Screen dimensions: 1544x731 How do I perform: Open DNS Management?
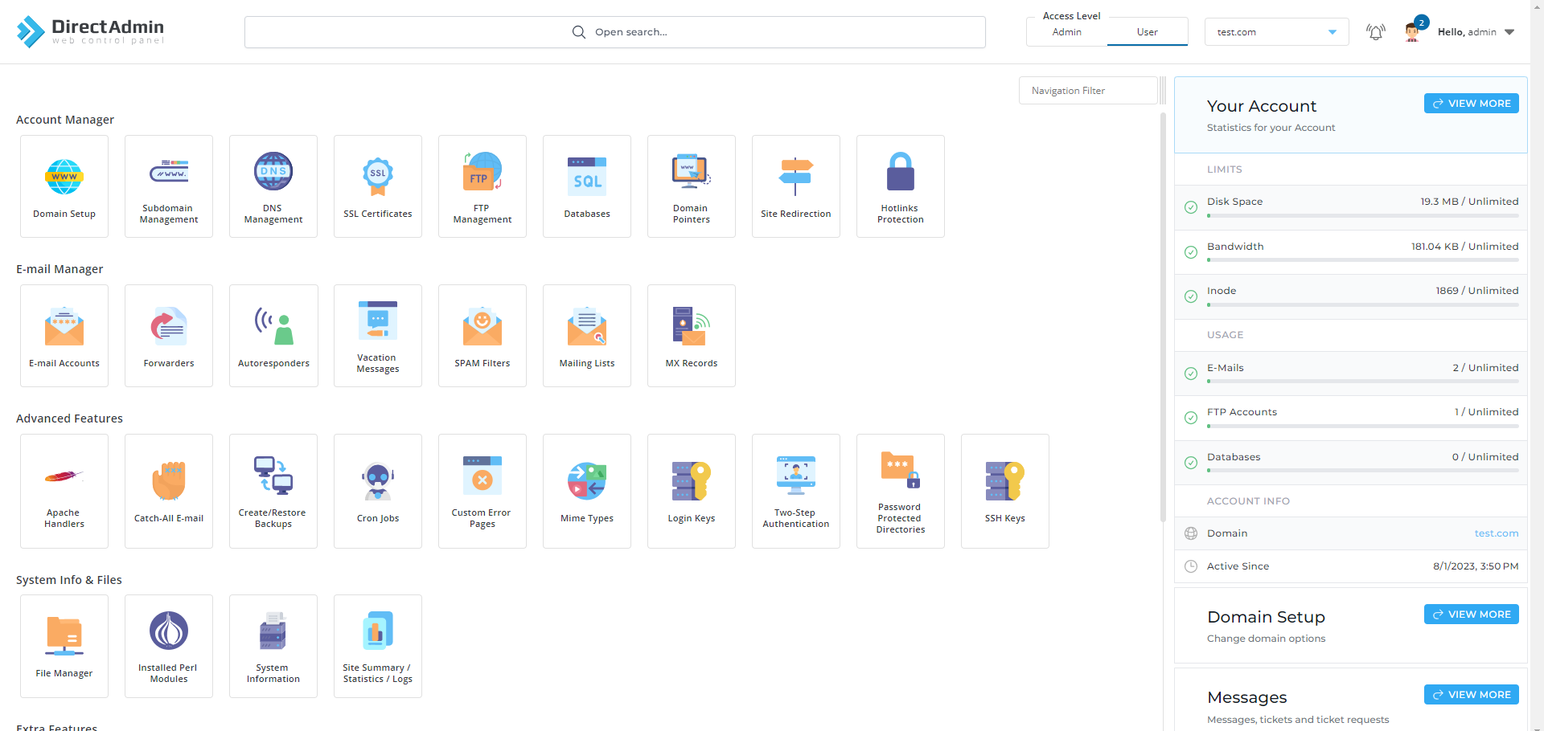pyautogui.click(x=273, y=186)
